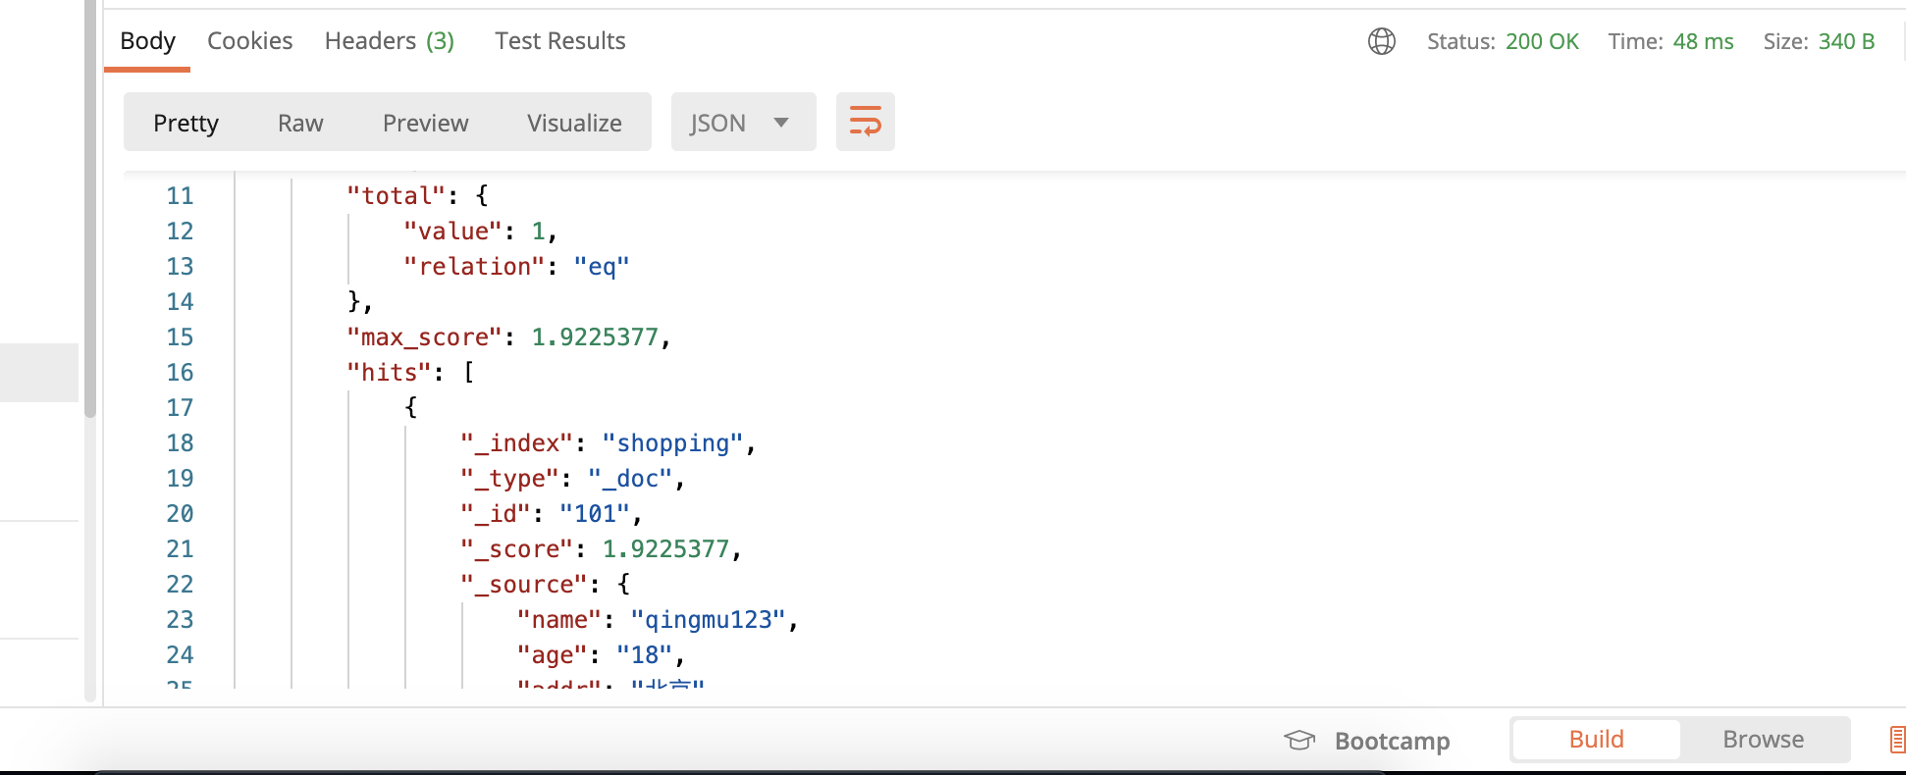Image resolution: width=1906 pixels, height=775 pixels.
Task: Click the orange icon right of Browse
Action: 1896,740
